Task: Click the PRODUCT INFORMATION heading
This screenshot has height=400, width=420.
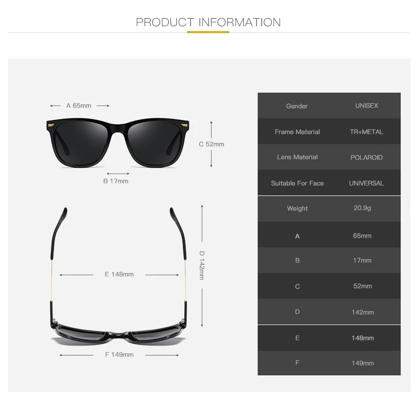Action: [x=208, y=22]
